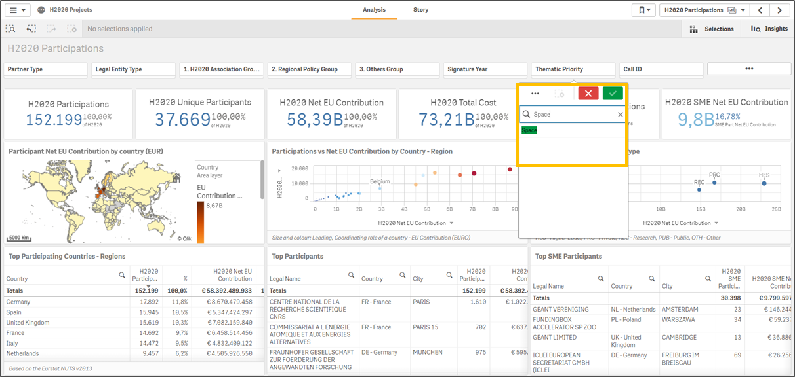The width and height of the screenshot is (795, 377).
Task: Open the Insights advisor
Action: tap(769, 29)
